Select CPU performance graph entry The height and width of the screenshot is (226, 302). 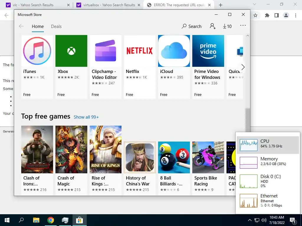pos(268,145)
